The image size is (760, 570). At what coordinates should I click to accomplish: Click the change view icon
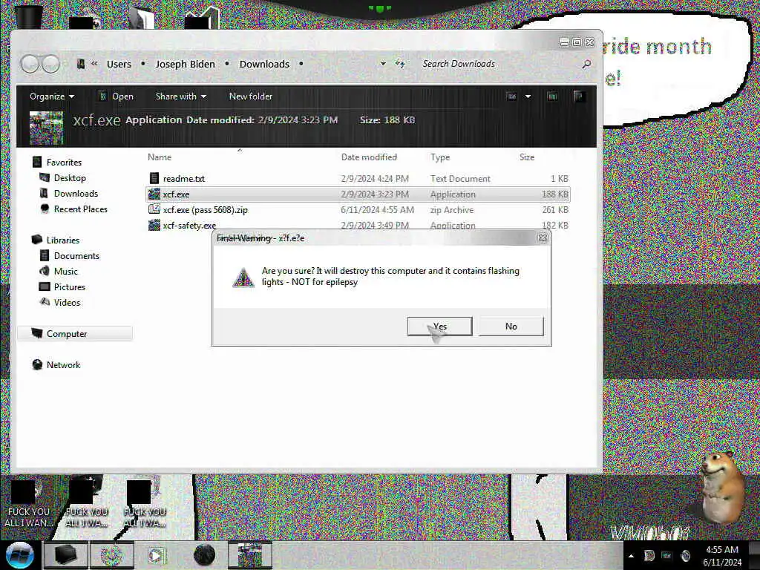click(511, 96)
